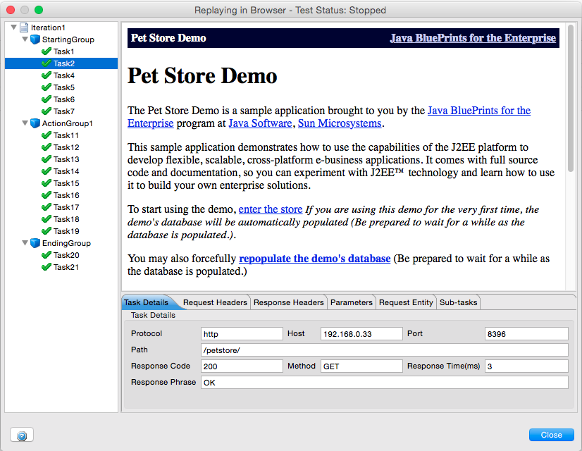The image size is (582, 451).
Task: Collapse the StartingGroup node
Action: point(25,39)
